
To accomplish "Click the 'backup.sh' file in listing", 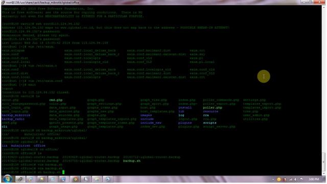I will (x=132, y=161).
